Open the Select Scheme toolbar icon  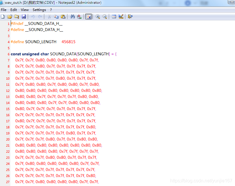point(114,17)
